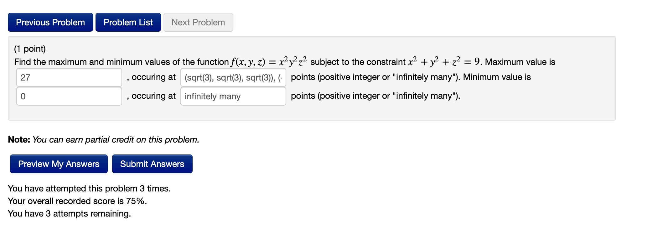Return to the Problem List page
The image size is (647, 230).
coord(128,22)
